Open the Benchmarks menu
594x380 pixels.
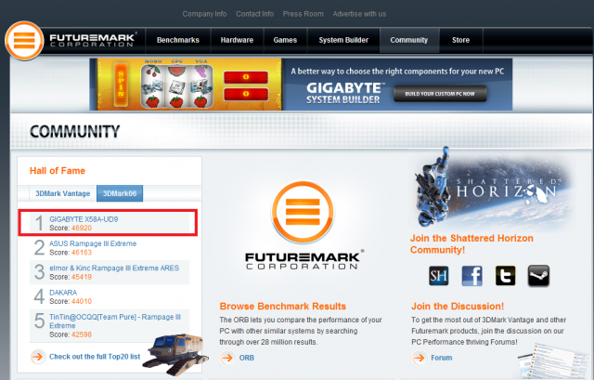click(178, 40)
